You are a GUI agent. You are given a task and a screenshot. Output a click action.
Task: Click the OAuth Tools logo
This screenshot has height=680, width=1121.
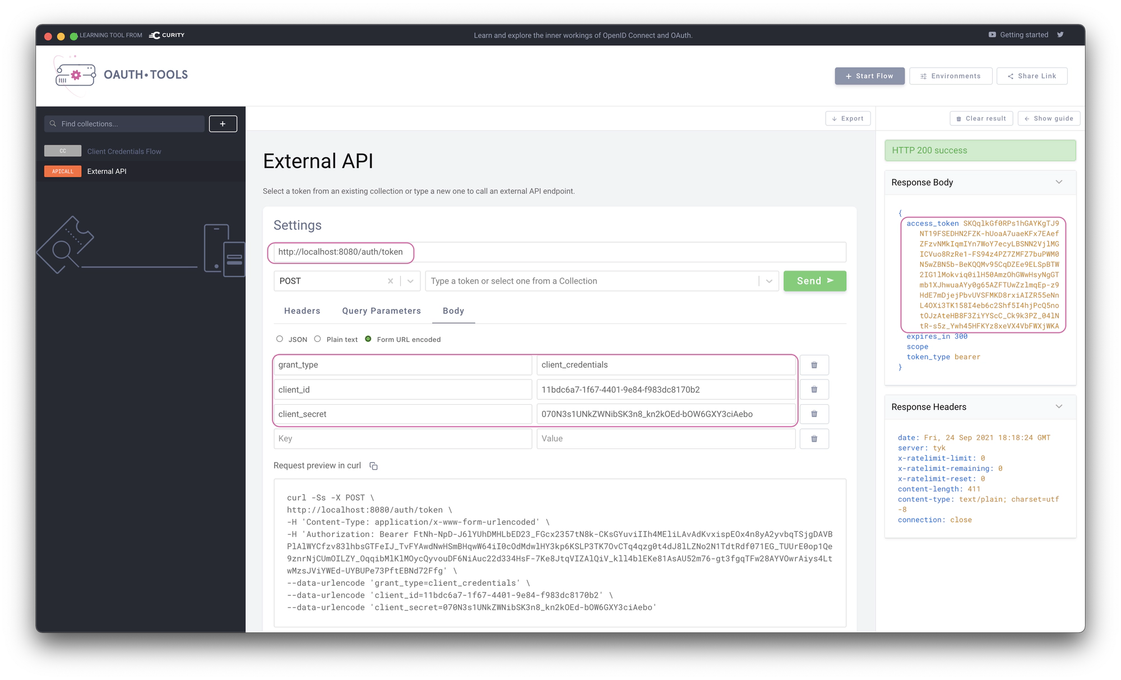pos(122,75)
